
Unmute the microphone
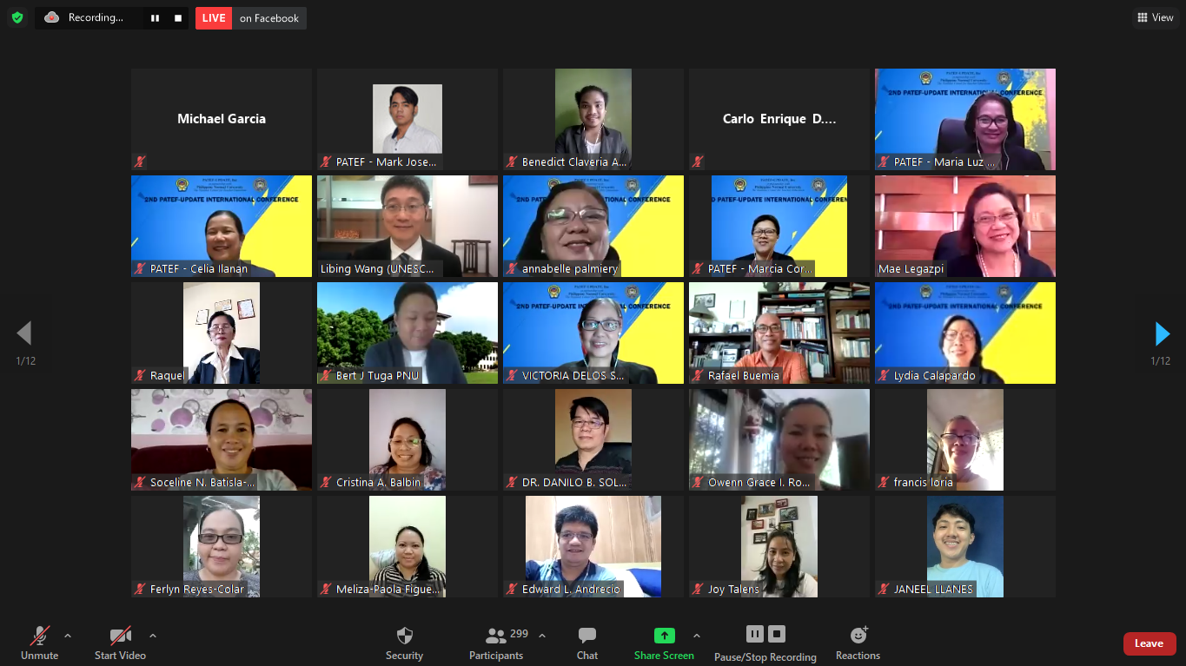40,643
